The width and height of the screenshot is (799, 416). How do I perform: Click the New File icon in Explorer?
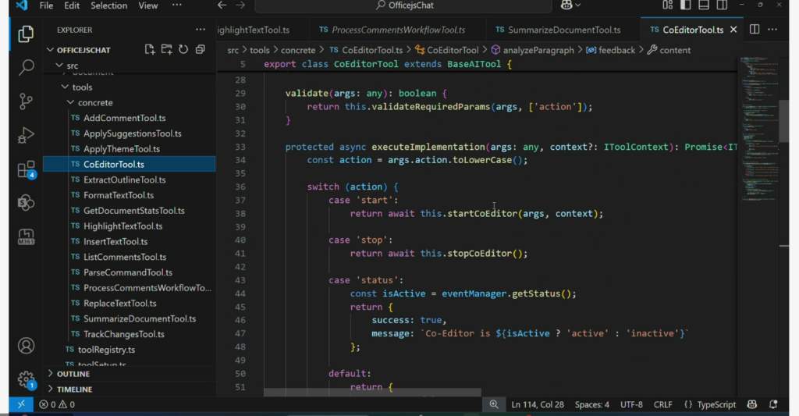pyautogui.click(x=150, y=50)
